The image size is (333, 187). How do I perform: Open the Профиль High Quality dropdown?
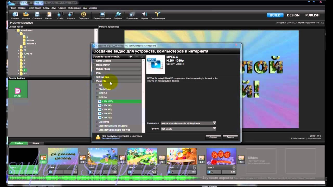[214, 129]
